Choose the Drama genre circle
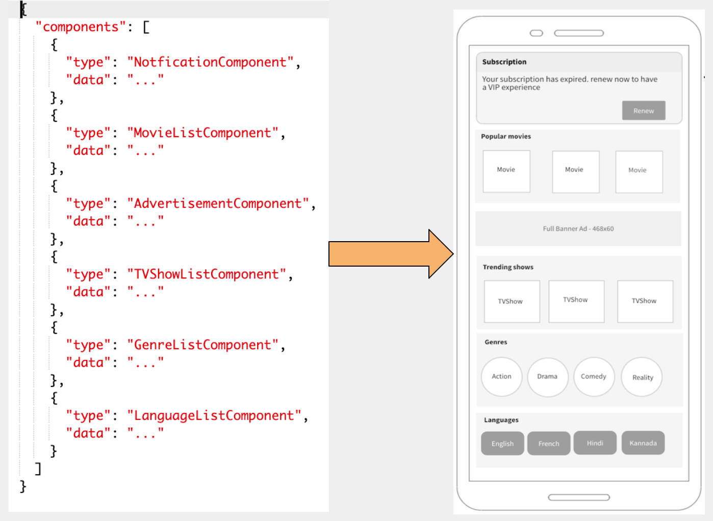 548,377
